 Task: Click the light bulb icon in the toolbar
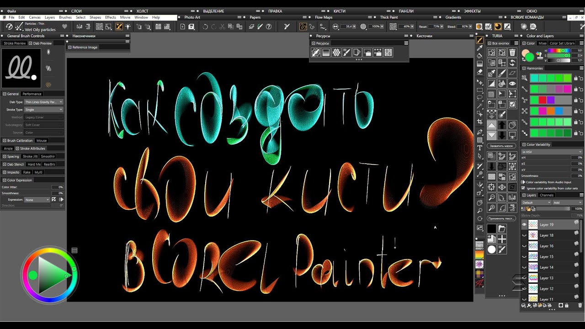pyautogui.click(x=128, y=27)
